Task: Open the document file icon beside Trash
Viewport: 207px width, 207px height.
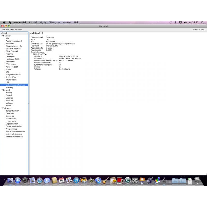Action: click(x=190, y=180)
